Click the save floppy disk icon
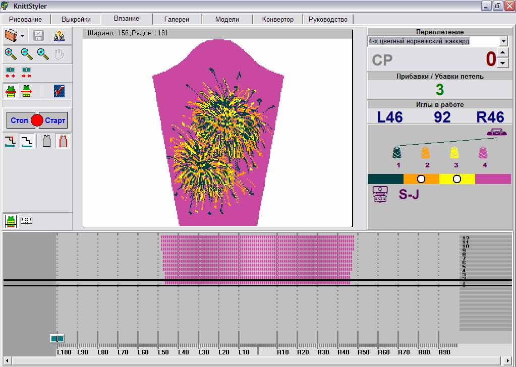 [x=39, y=36]
